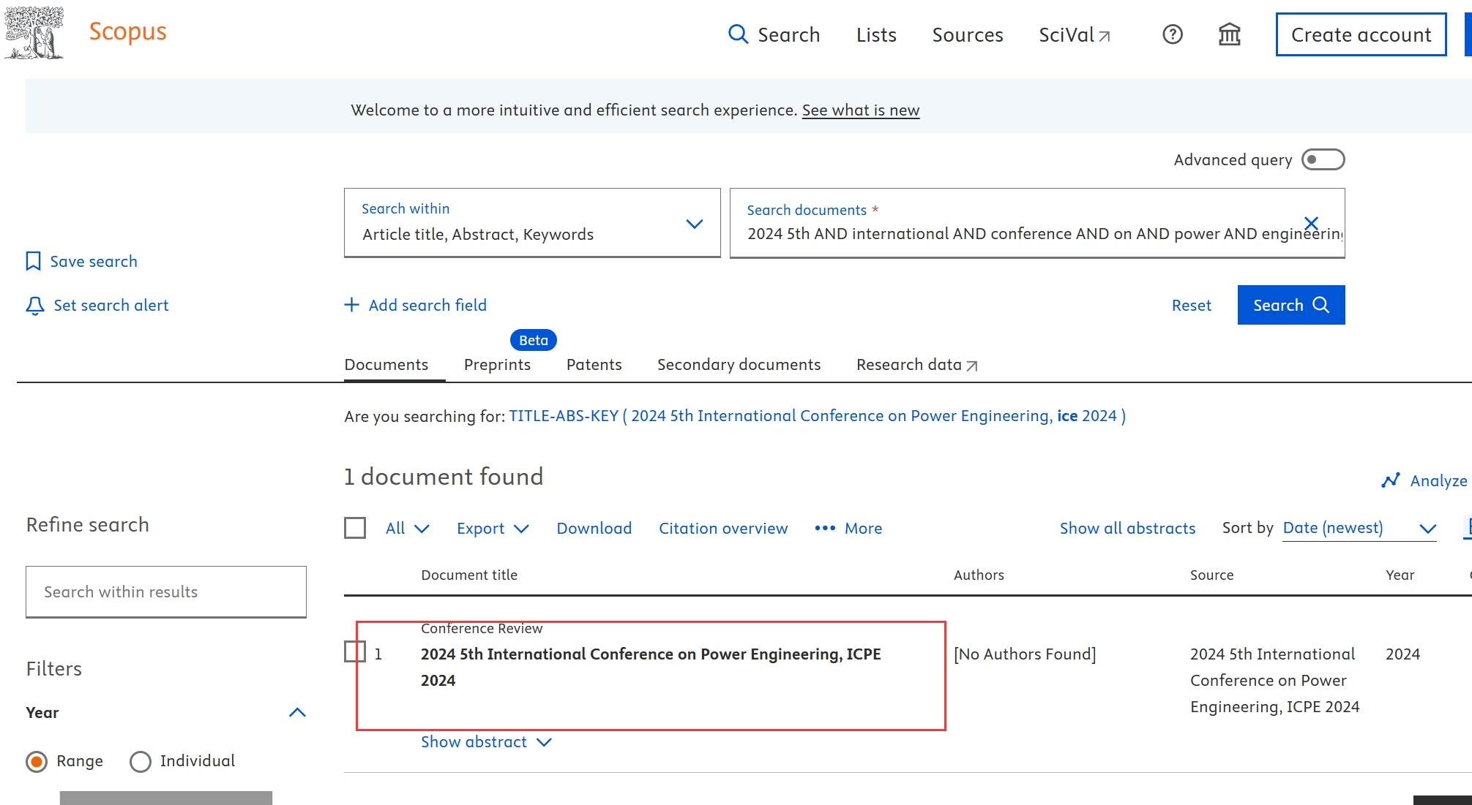This screenshot has height=805, width=1472.
Task: Click the [No Authors Found] cell
Action: (1025, 654)
